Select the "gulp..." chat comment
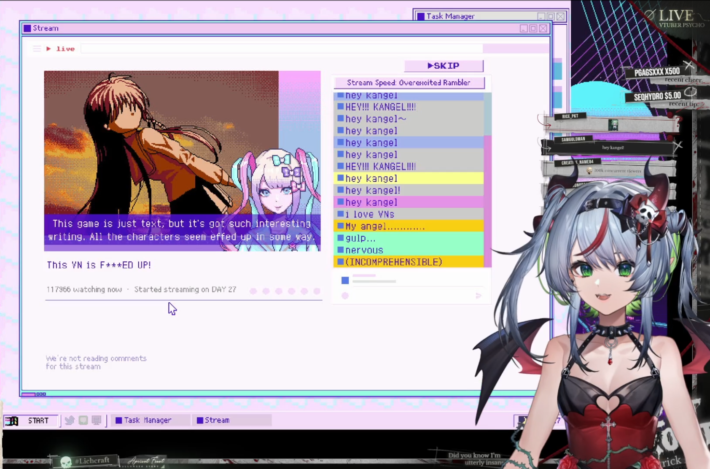This screenshot has width=710, height=469. tap(409, 238)
